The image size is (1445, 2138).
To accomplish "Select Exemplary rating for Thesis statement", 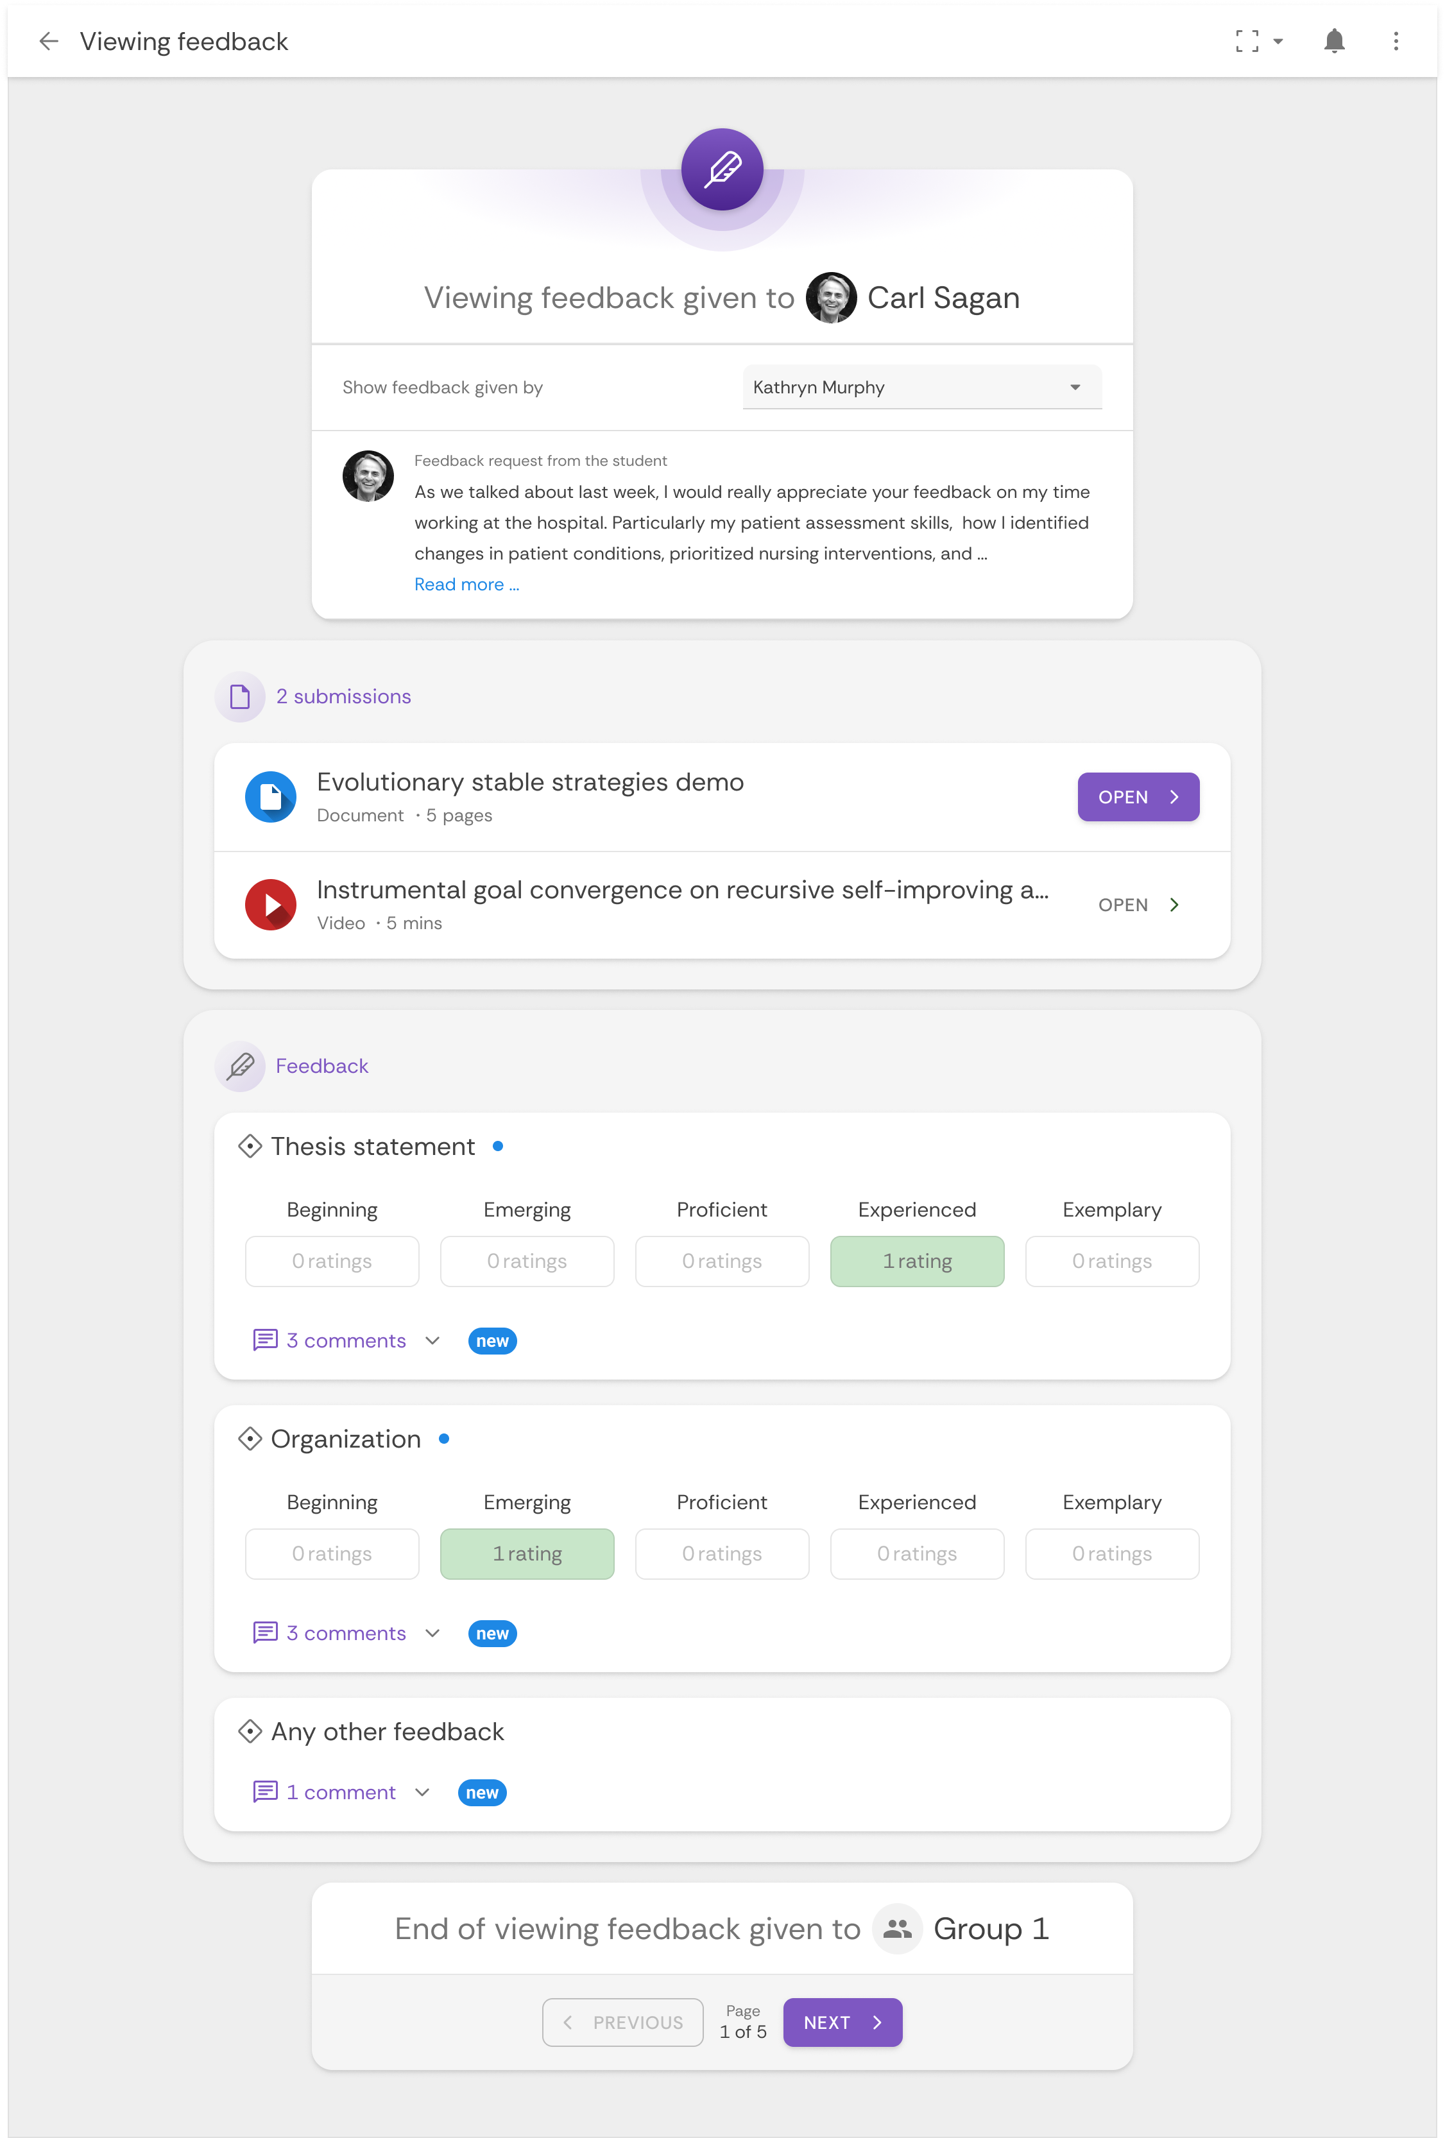I will point(1111,1261).
